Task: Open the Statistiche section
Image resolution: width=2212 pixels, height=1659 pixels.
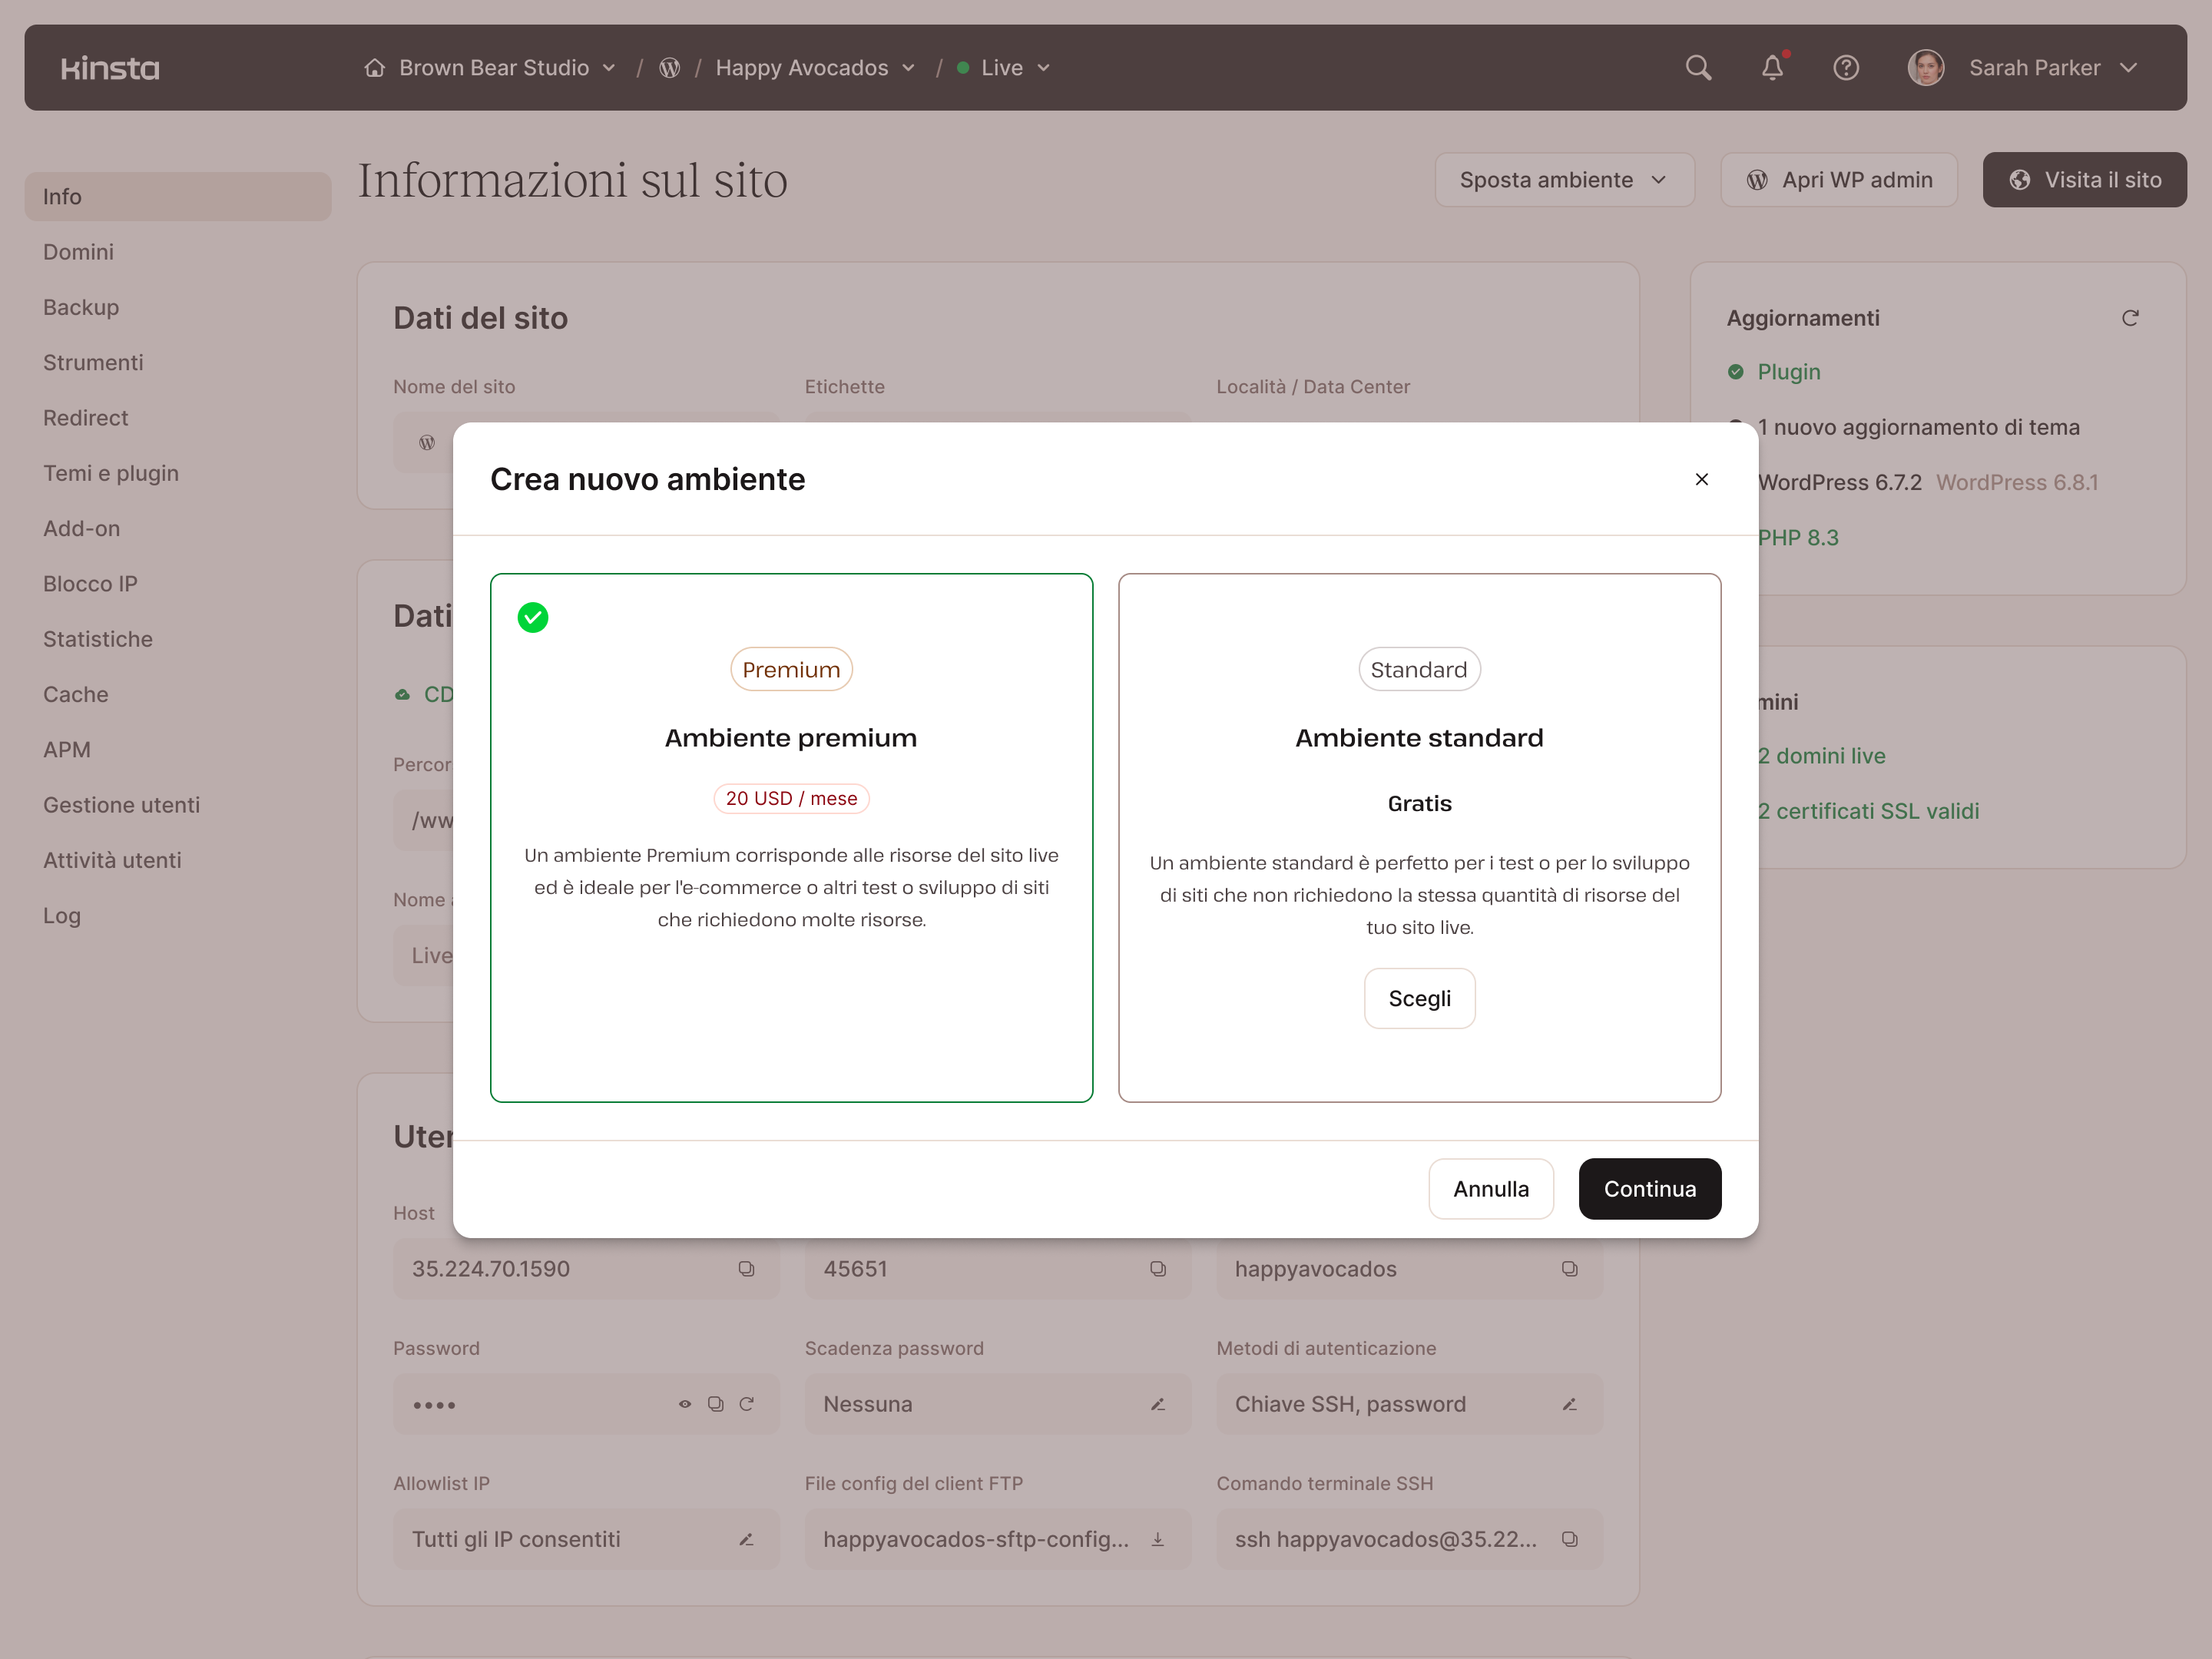Action: pos(97,638)
